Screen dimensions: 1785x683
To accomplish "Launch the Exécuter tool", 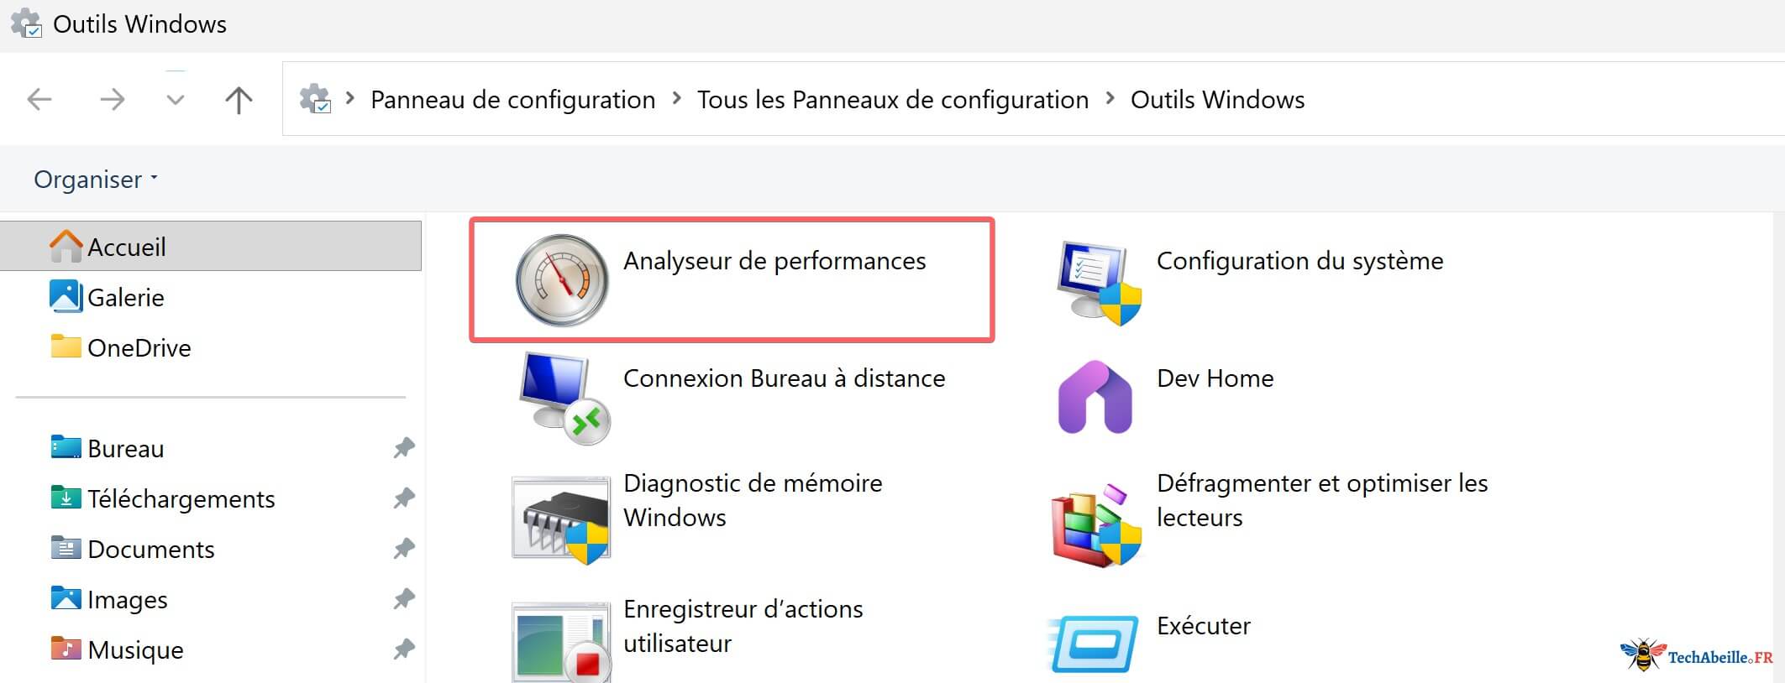I will tap(1203, 625).
